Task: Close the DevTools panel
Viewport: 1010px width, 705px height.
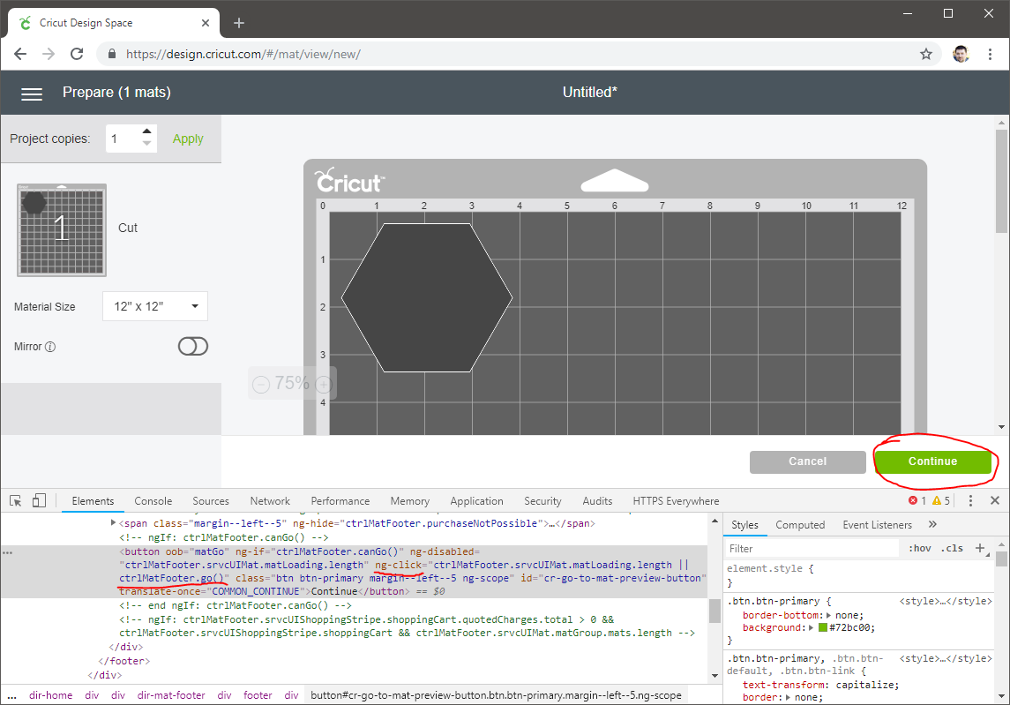Action: click(995, 501)
